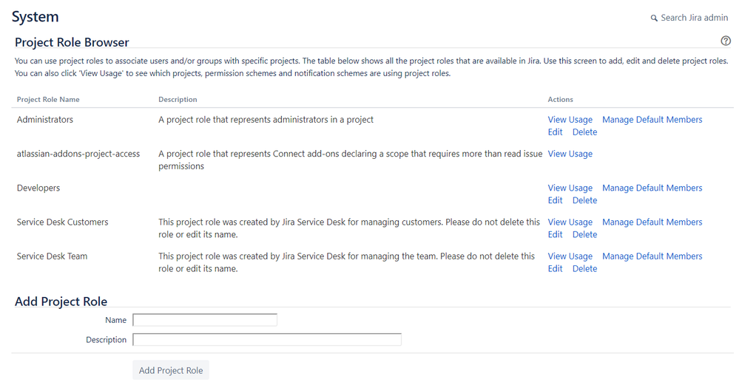
Task: View Usage for atlassian-addons-project-access role
Action: click(570, 154)
